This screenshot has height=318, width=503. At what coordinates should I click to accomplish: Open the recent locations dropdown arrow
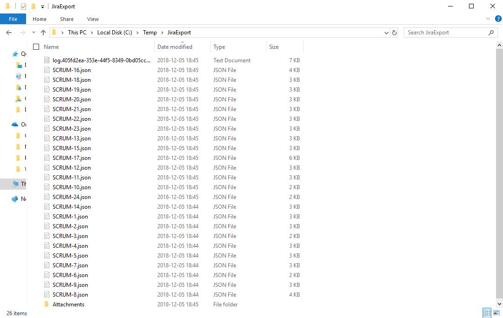(34, 33)
